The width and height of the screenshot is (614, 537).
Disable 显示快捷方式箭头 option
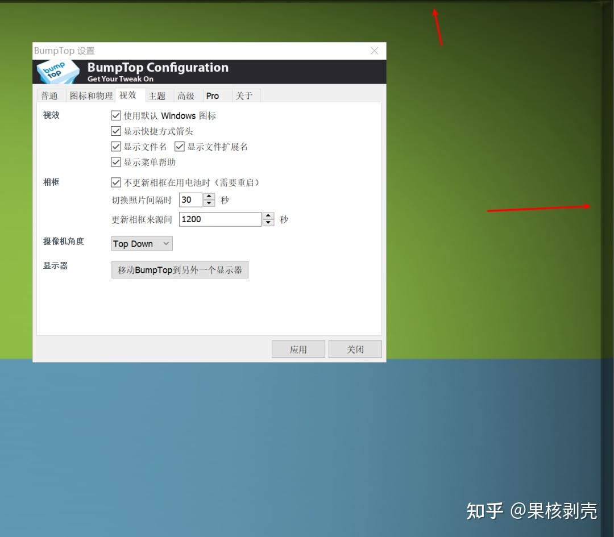click(x=117, y=131)
